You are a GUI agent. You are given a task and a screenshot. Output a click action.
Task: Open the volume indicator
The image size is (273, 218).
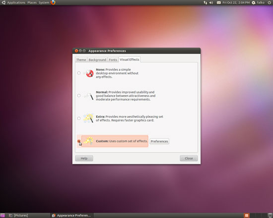point(211,2)
